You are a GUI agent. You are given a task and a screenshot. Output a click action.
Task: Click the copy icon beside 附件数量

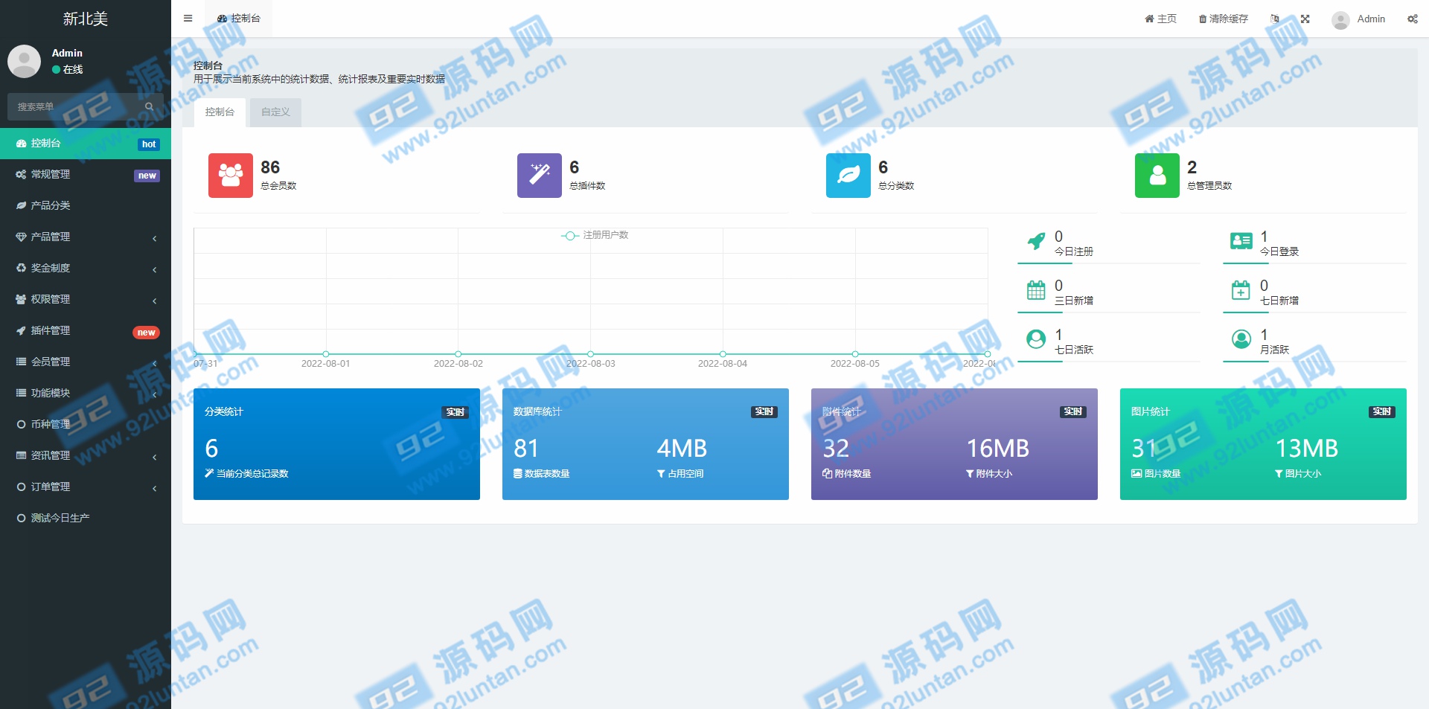(x=827, y=473)
